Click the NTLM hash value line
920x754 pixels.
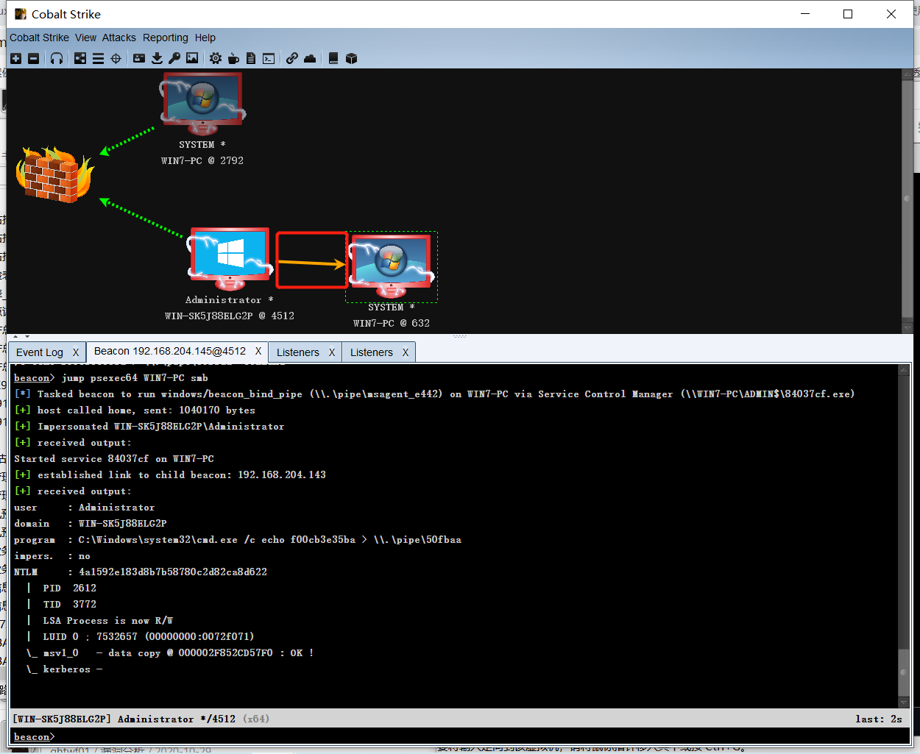[x=141, y=572]
